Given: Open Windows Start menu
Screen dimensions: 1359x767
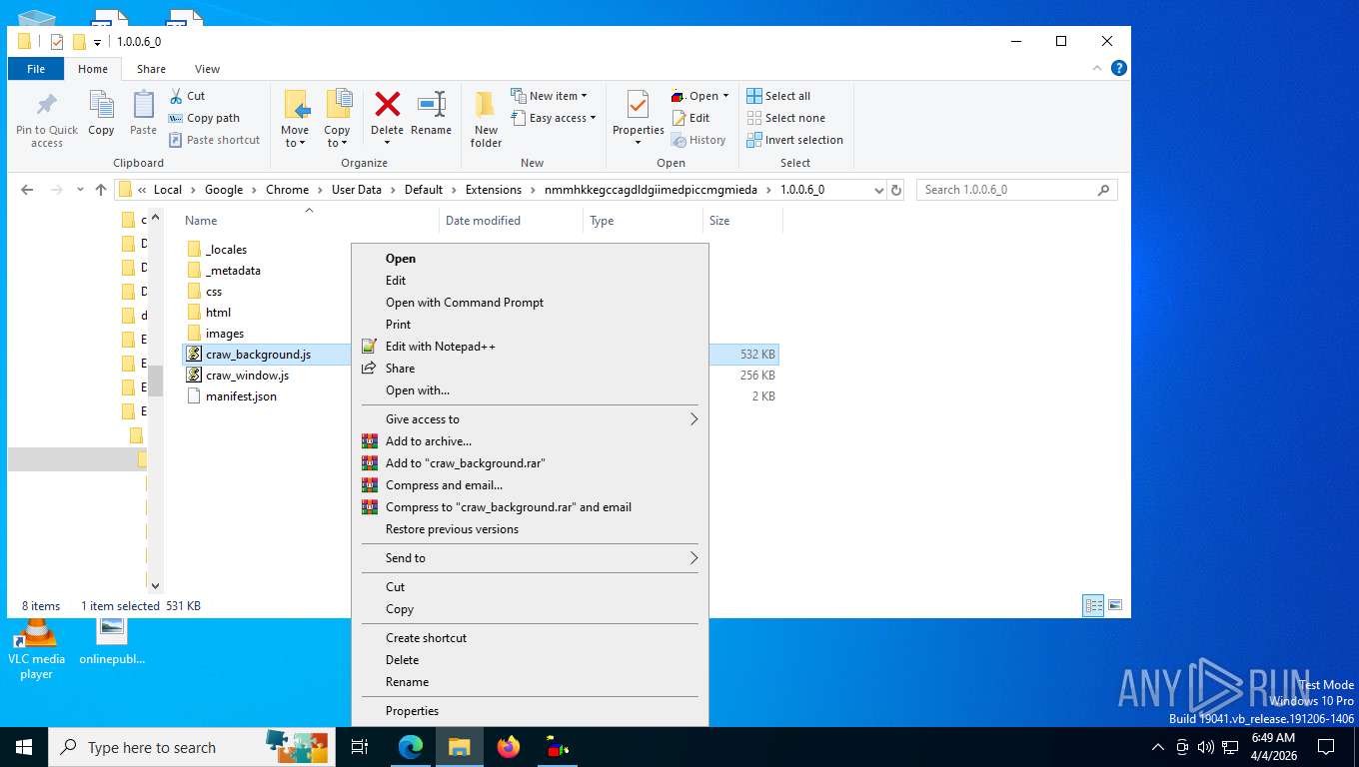Looking at the screenshot, I should click(x=24, y=747).
